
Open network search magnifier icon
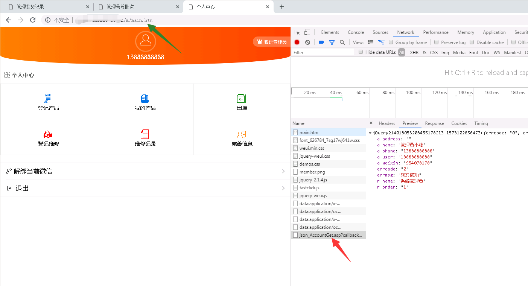click(x=342, y=43)
